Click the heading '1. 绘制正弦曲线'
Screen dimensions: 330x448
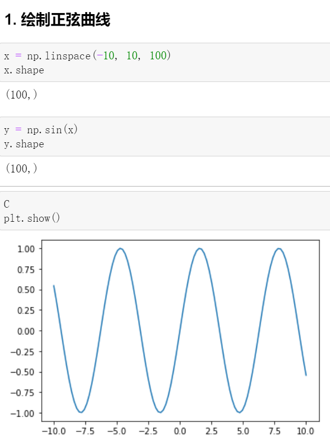pyautogui.click(x=57, y=20)
